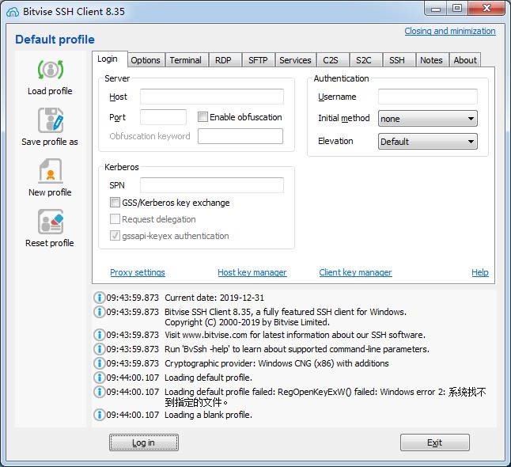Click the Bitvise cloud icon in title bar
Viewport: 511px width, 467px height.
point(13,12)
